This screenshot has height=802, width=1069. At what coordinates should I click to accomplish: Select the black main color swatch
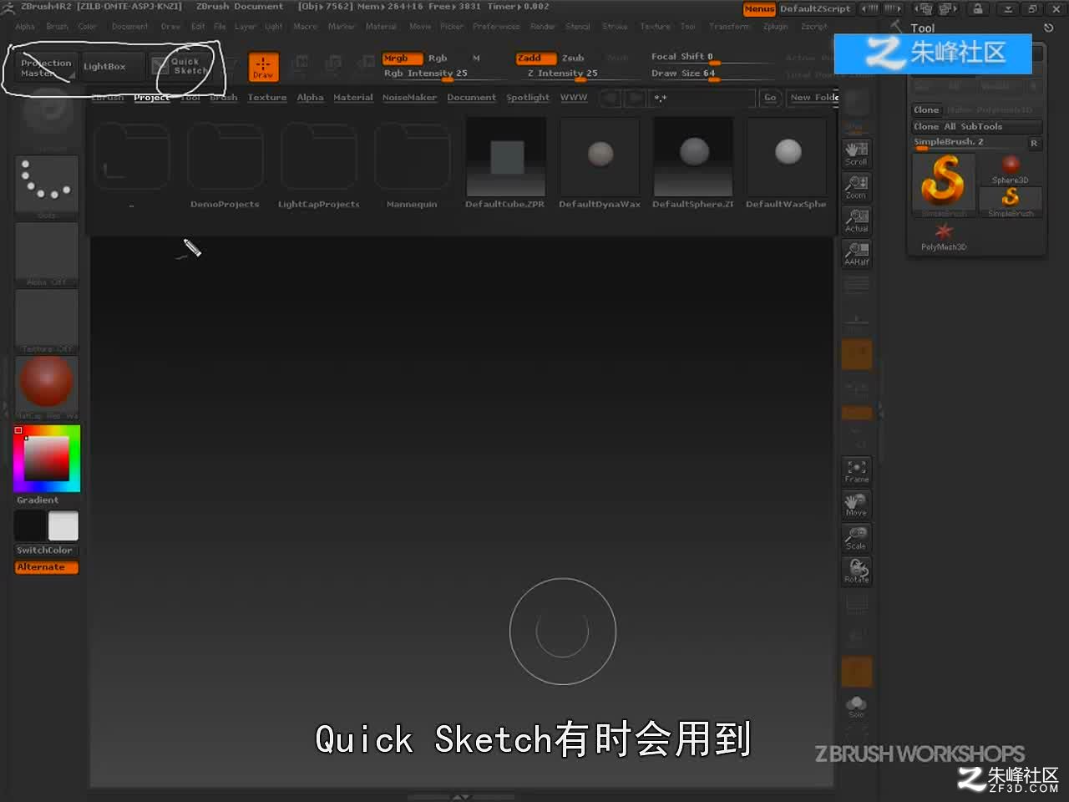[x=30, y=526]
